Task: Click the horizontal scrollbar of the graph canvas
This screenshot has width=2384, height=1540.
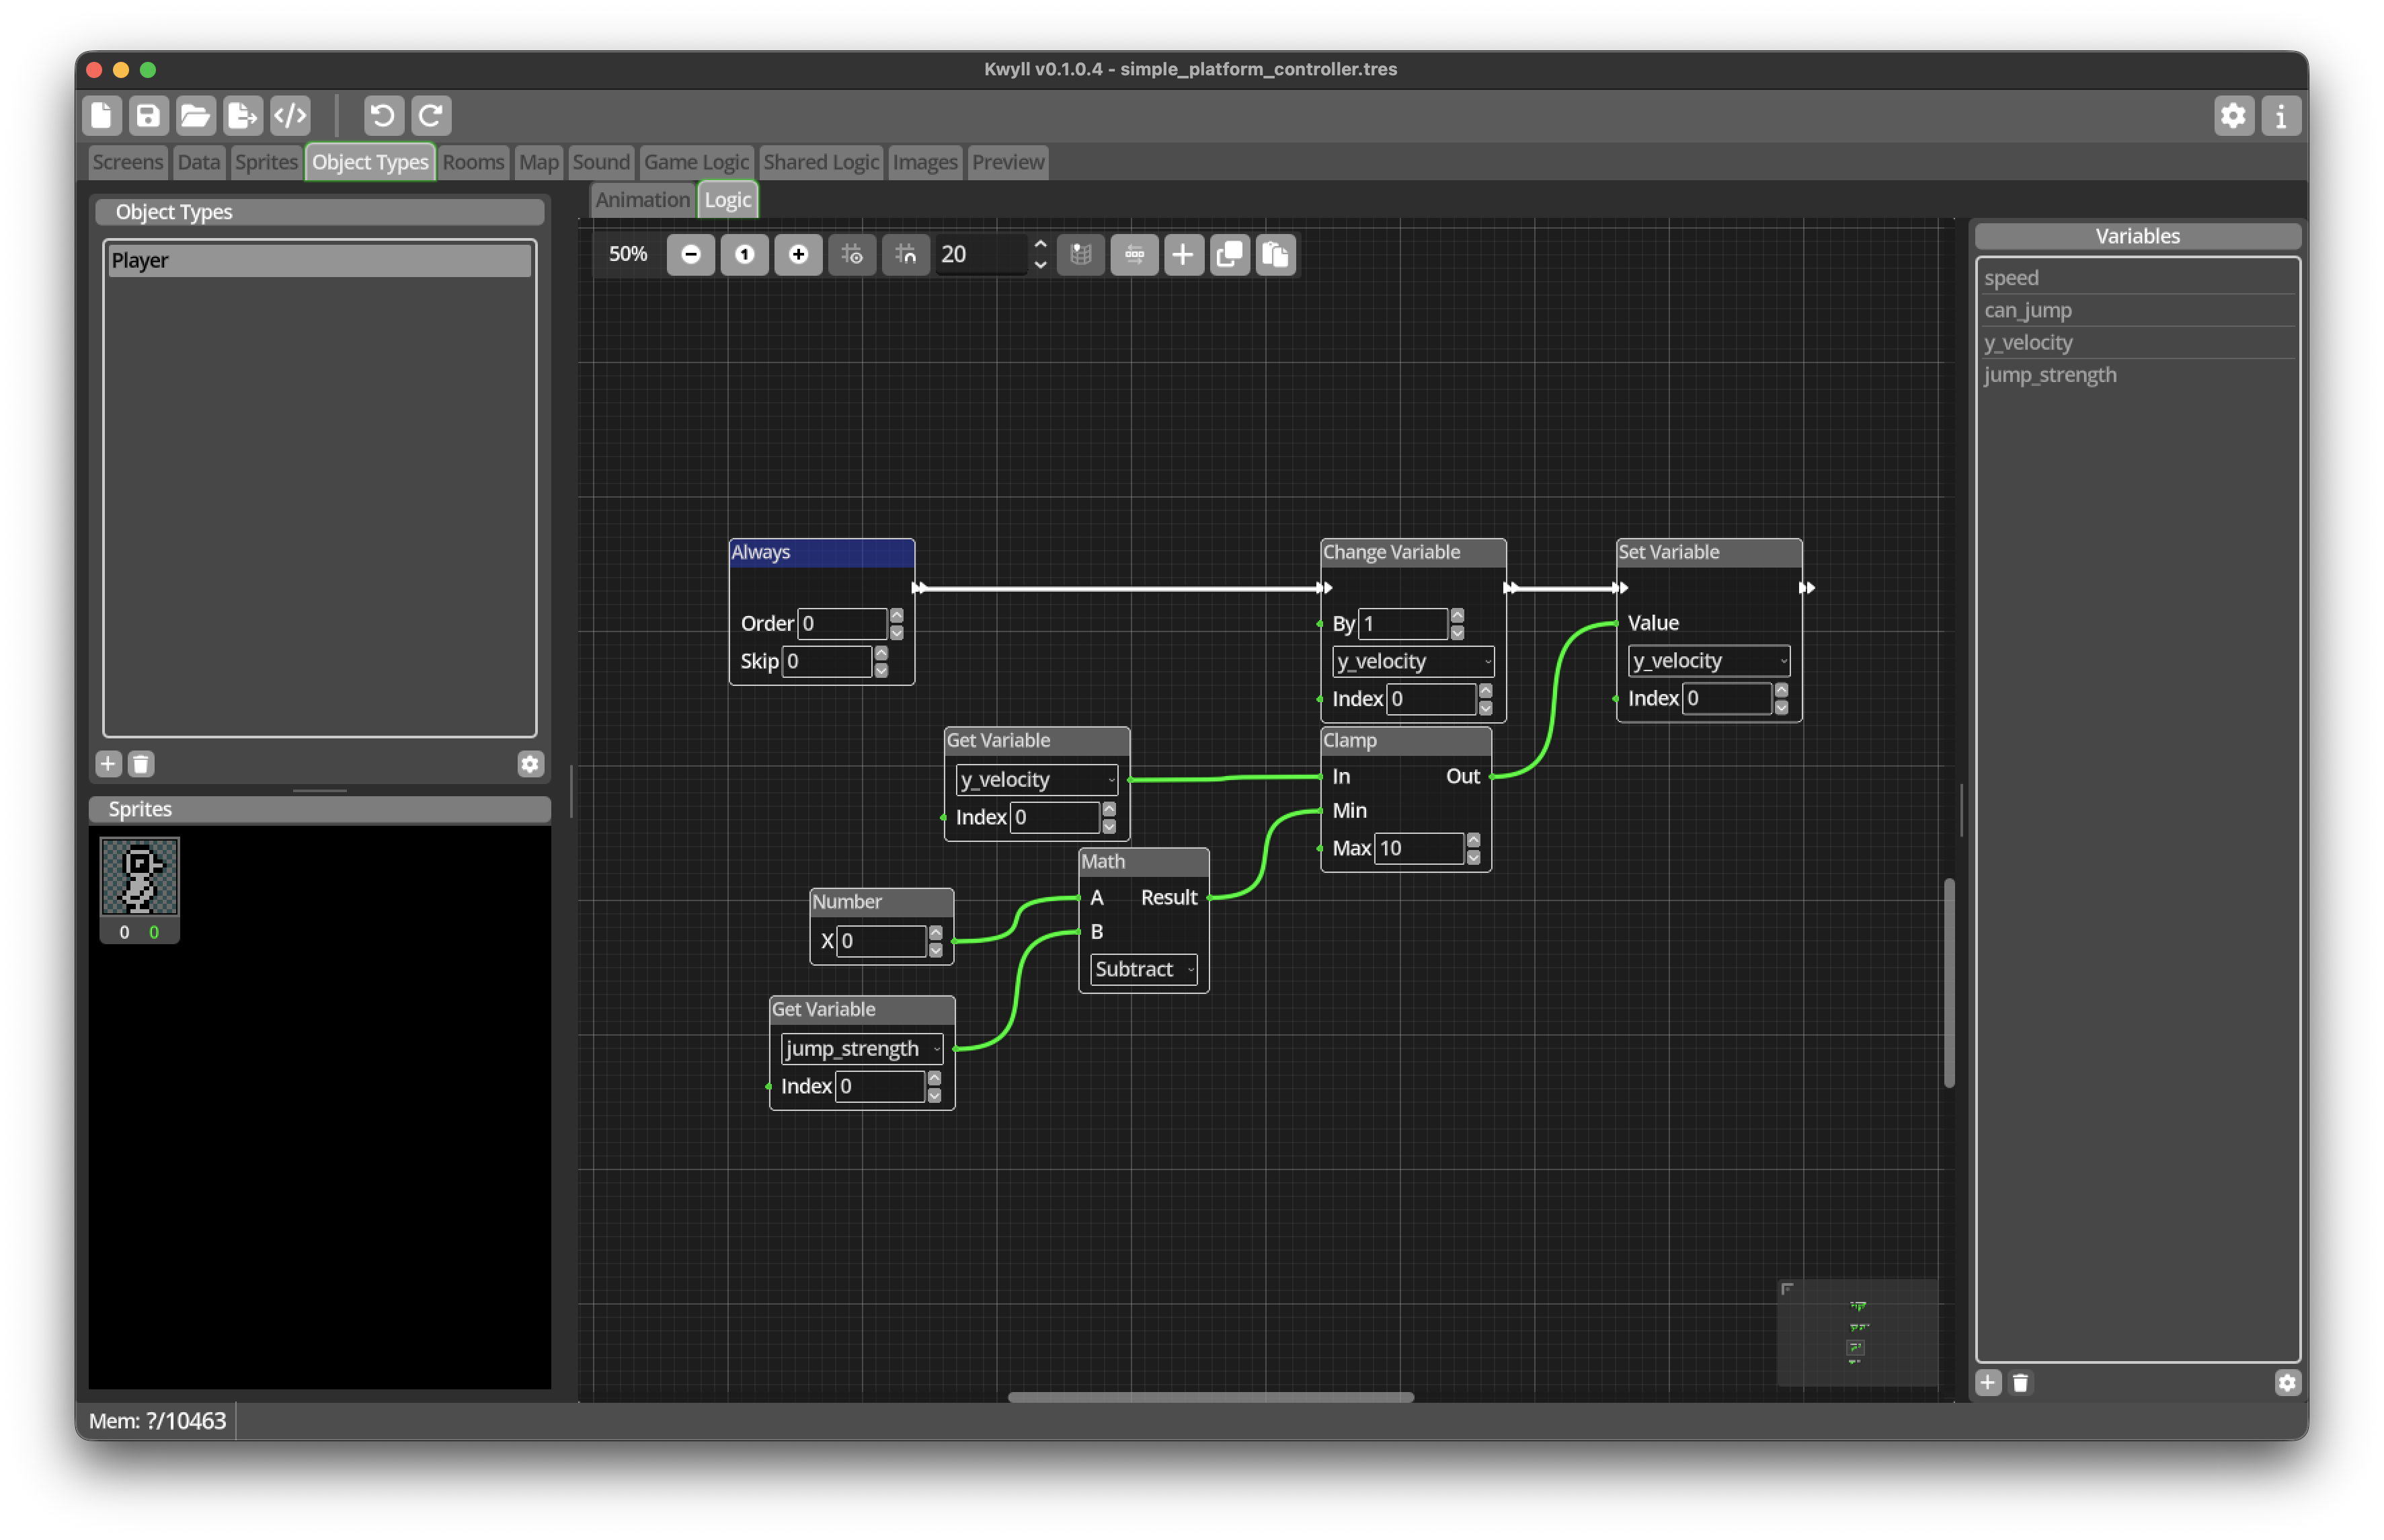Action: 1211,1396
